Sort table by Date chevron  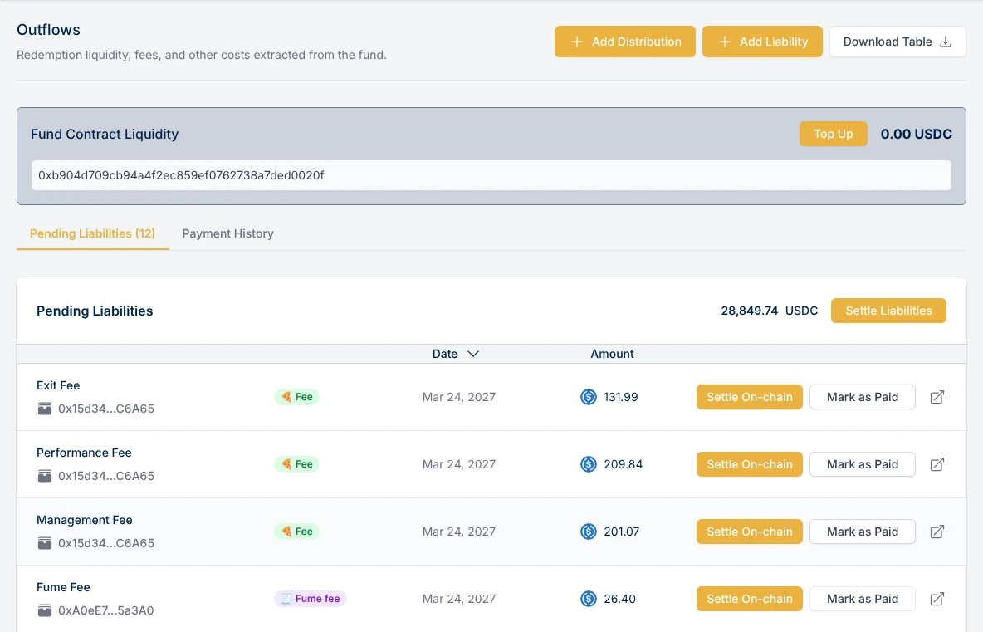pos(473,354)
